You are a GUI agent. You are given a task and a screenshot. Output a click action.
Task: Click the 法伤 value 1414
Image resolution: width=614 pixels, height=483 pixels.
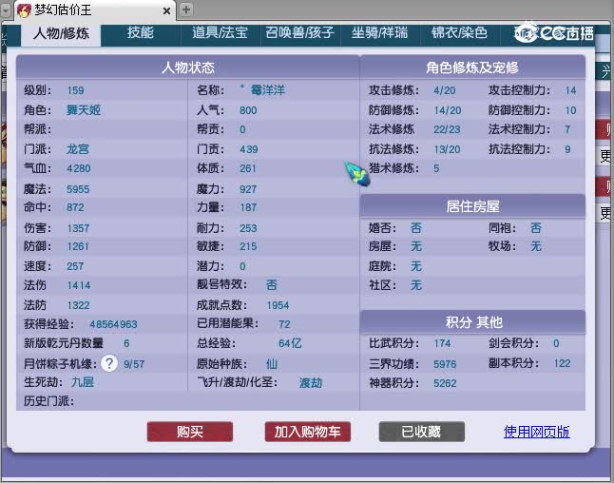[79, 285]
